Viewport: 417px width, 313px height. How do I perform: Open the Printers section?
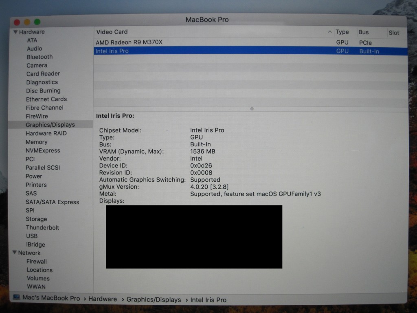coord(36,185)
